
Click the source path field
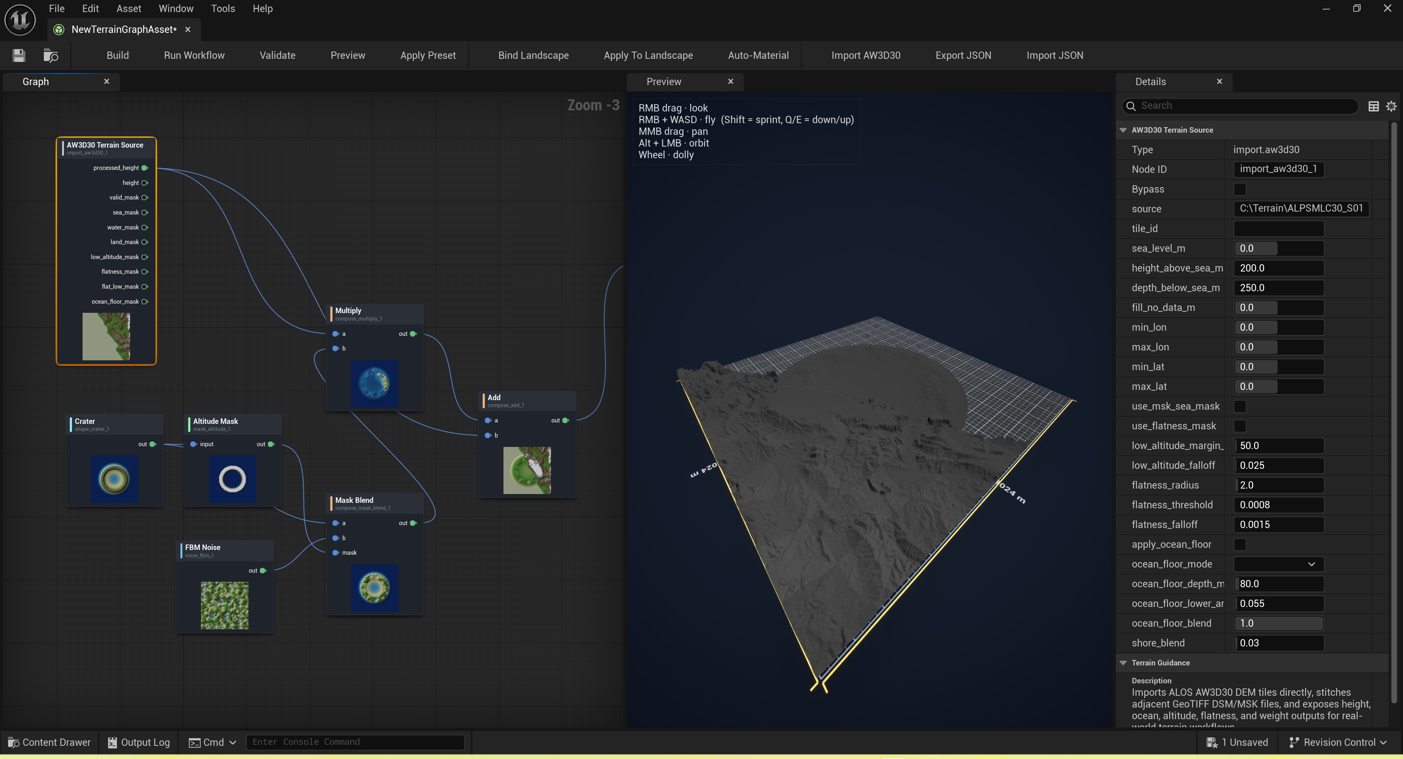point(1301,208)
